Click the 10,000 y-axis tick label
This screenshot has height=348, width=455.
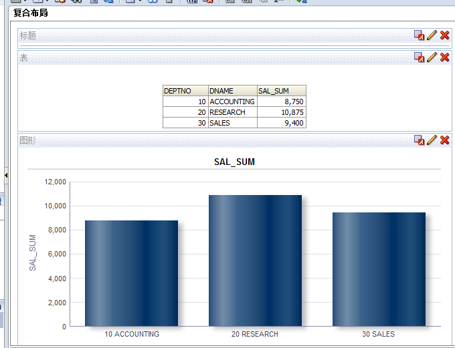[x=55, y=206]
